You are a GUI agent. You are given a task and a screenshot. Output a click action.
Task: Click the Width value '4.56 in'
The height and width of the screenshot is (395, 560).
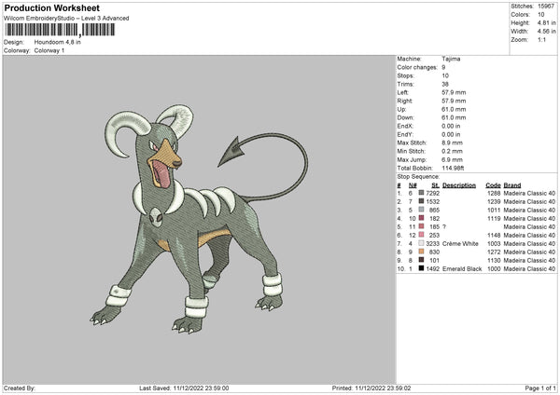tap(546, 32)
